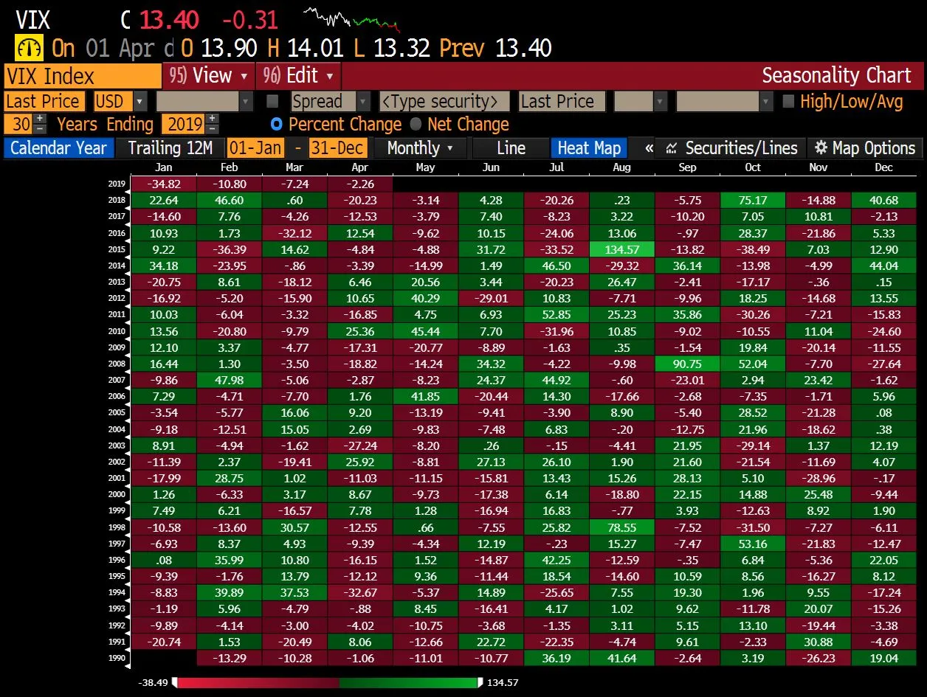Click the 01-Jan start date field
This screenshot has width=927, height=697.
pos(257,148)
